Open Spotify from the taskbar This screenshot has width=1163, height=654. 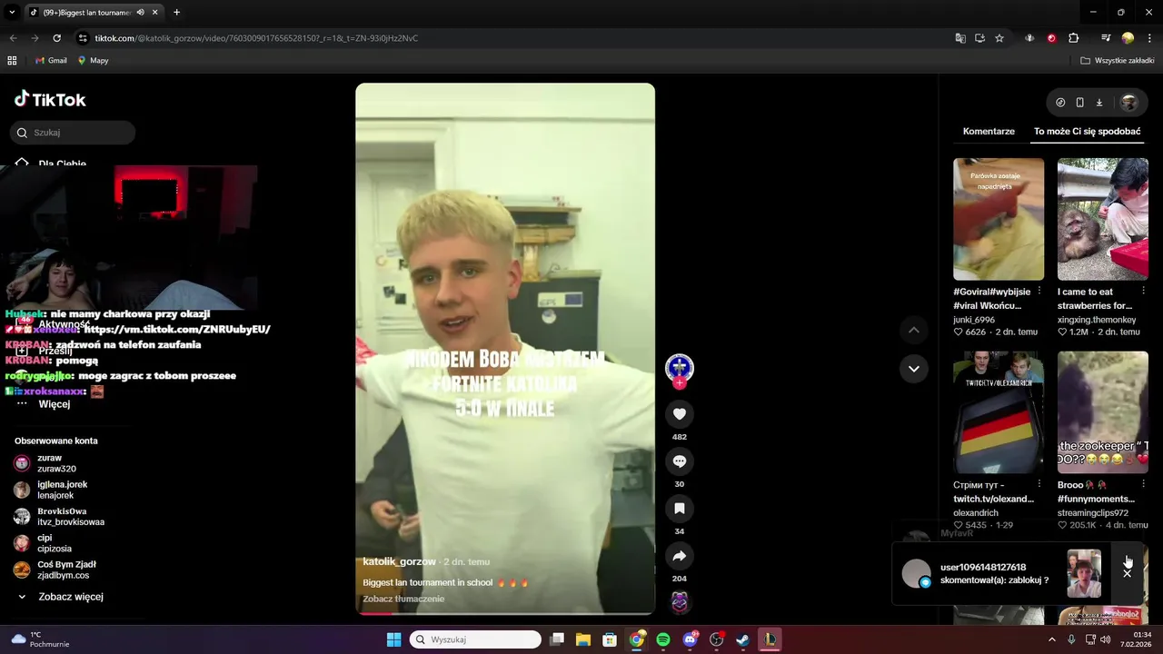[x=663, y=639]
